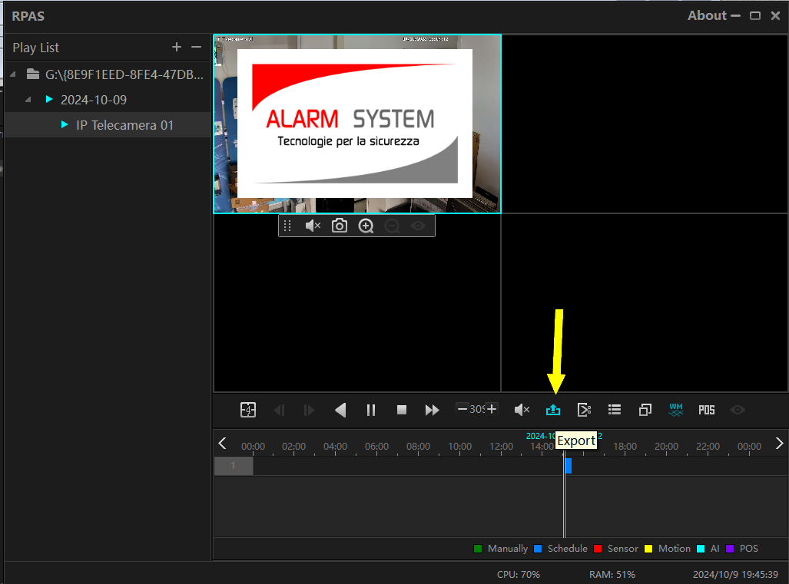
Task: Close the RPAS window
Action: click(x=775, y=15)
